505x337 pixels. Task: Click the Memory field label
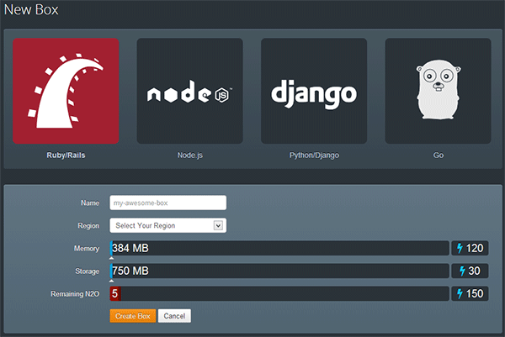click(87, 249)
